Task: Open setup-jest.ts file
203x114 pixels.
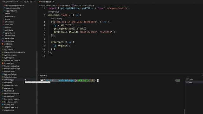Action: pyautogui.click(x=9, y=96)
